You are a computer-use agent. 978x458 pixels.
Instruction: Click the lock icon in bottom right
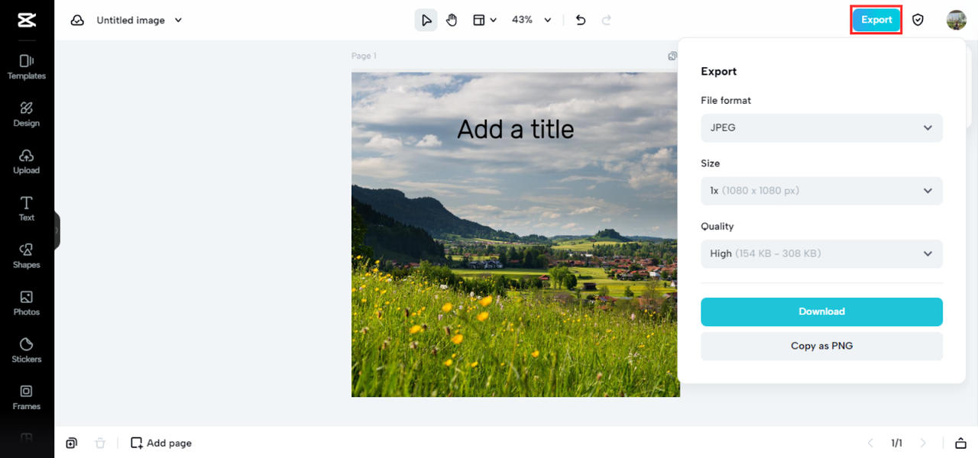pyautogui.click(x=960, y=443)
